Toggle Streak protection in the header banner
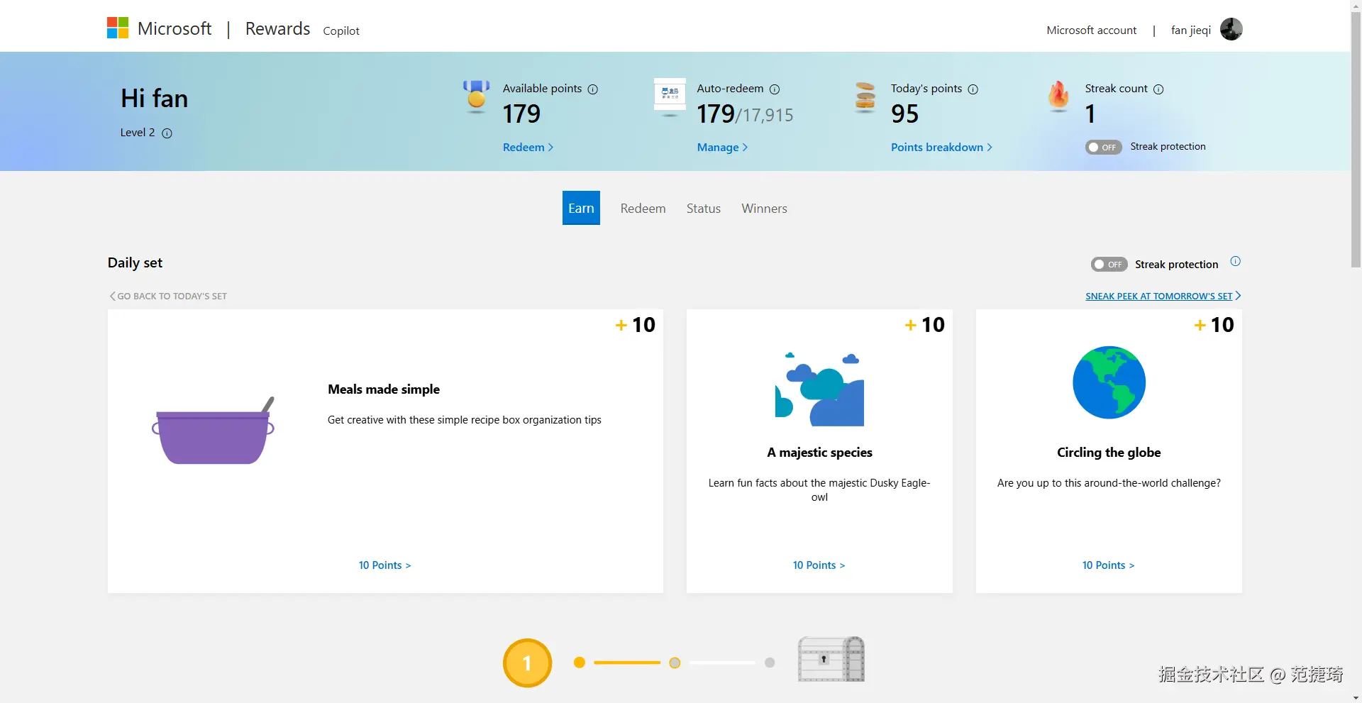The height and width of the screenshot is (703, 1362). (x=1103, y=148)
